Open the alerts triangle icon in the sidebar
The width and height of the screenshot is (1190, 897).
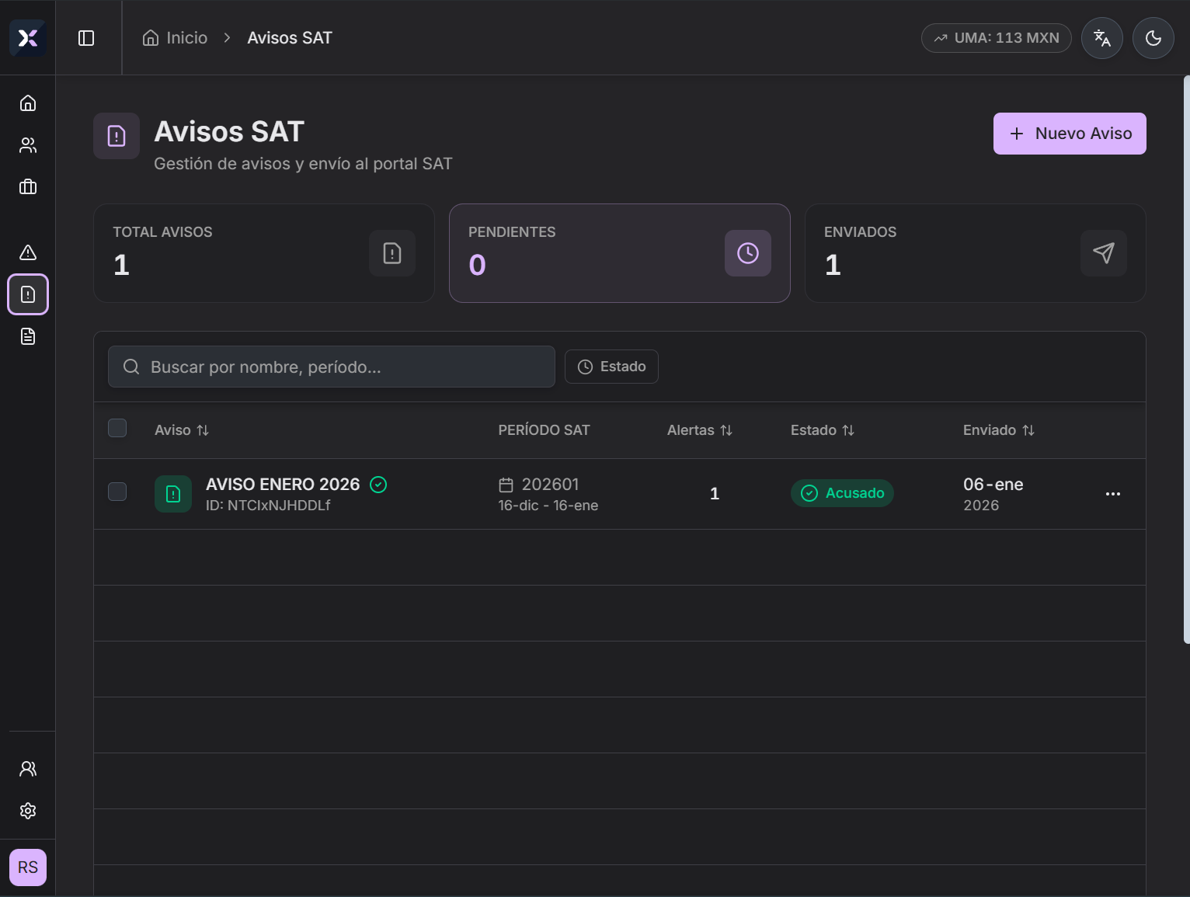point(28,252)
